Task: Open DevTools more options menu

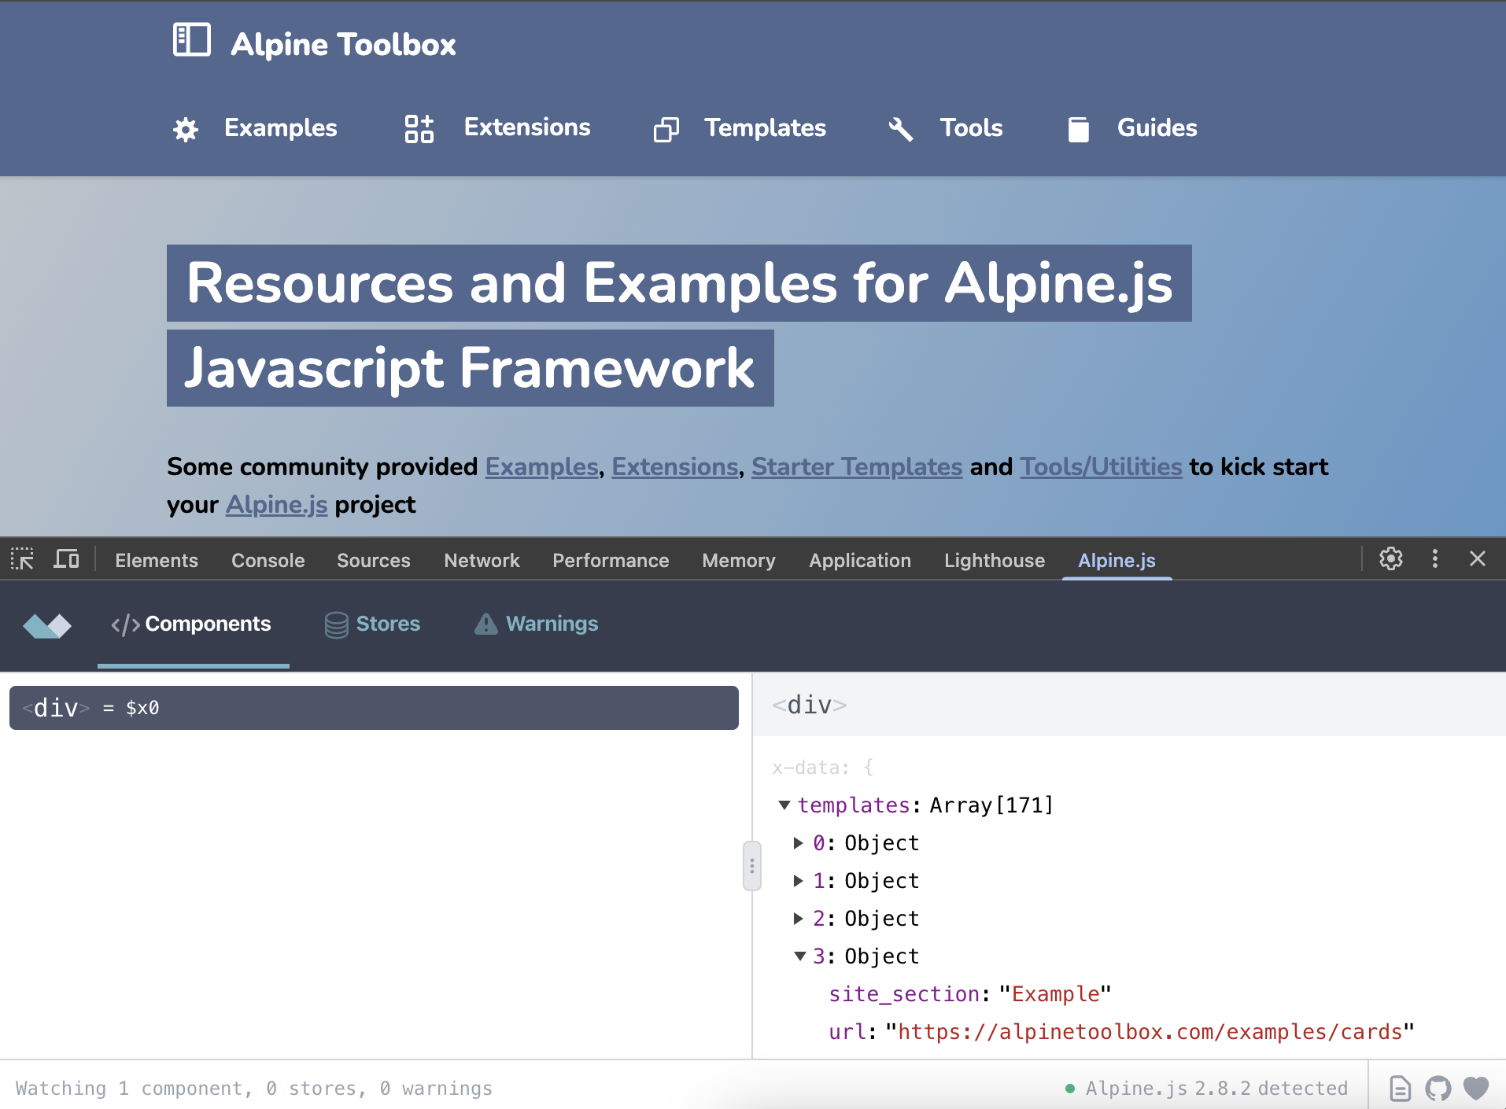Action: [1435, 558]
